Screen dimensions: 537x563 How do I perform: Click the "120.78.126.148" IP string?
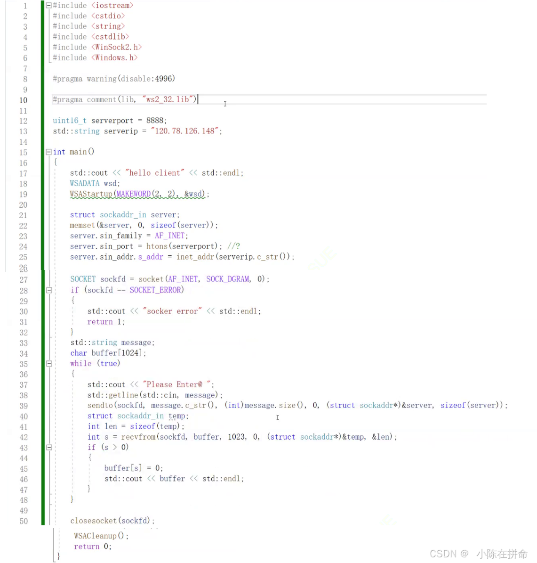[x=185, y=131]
